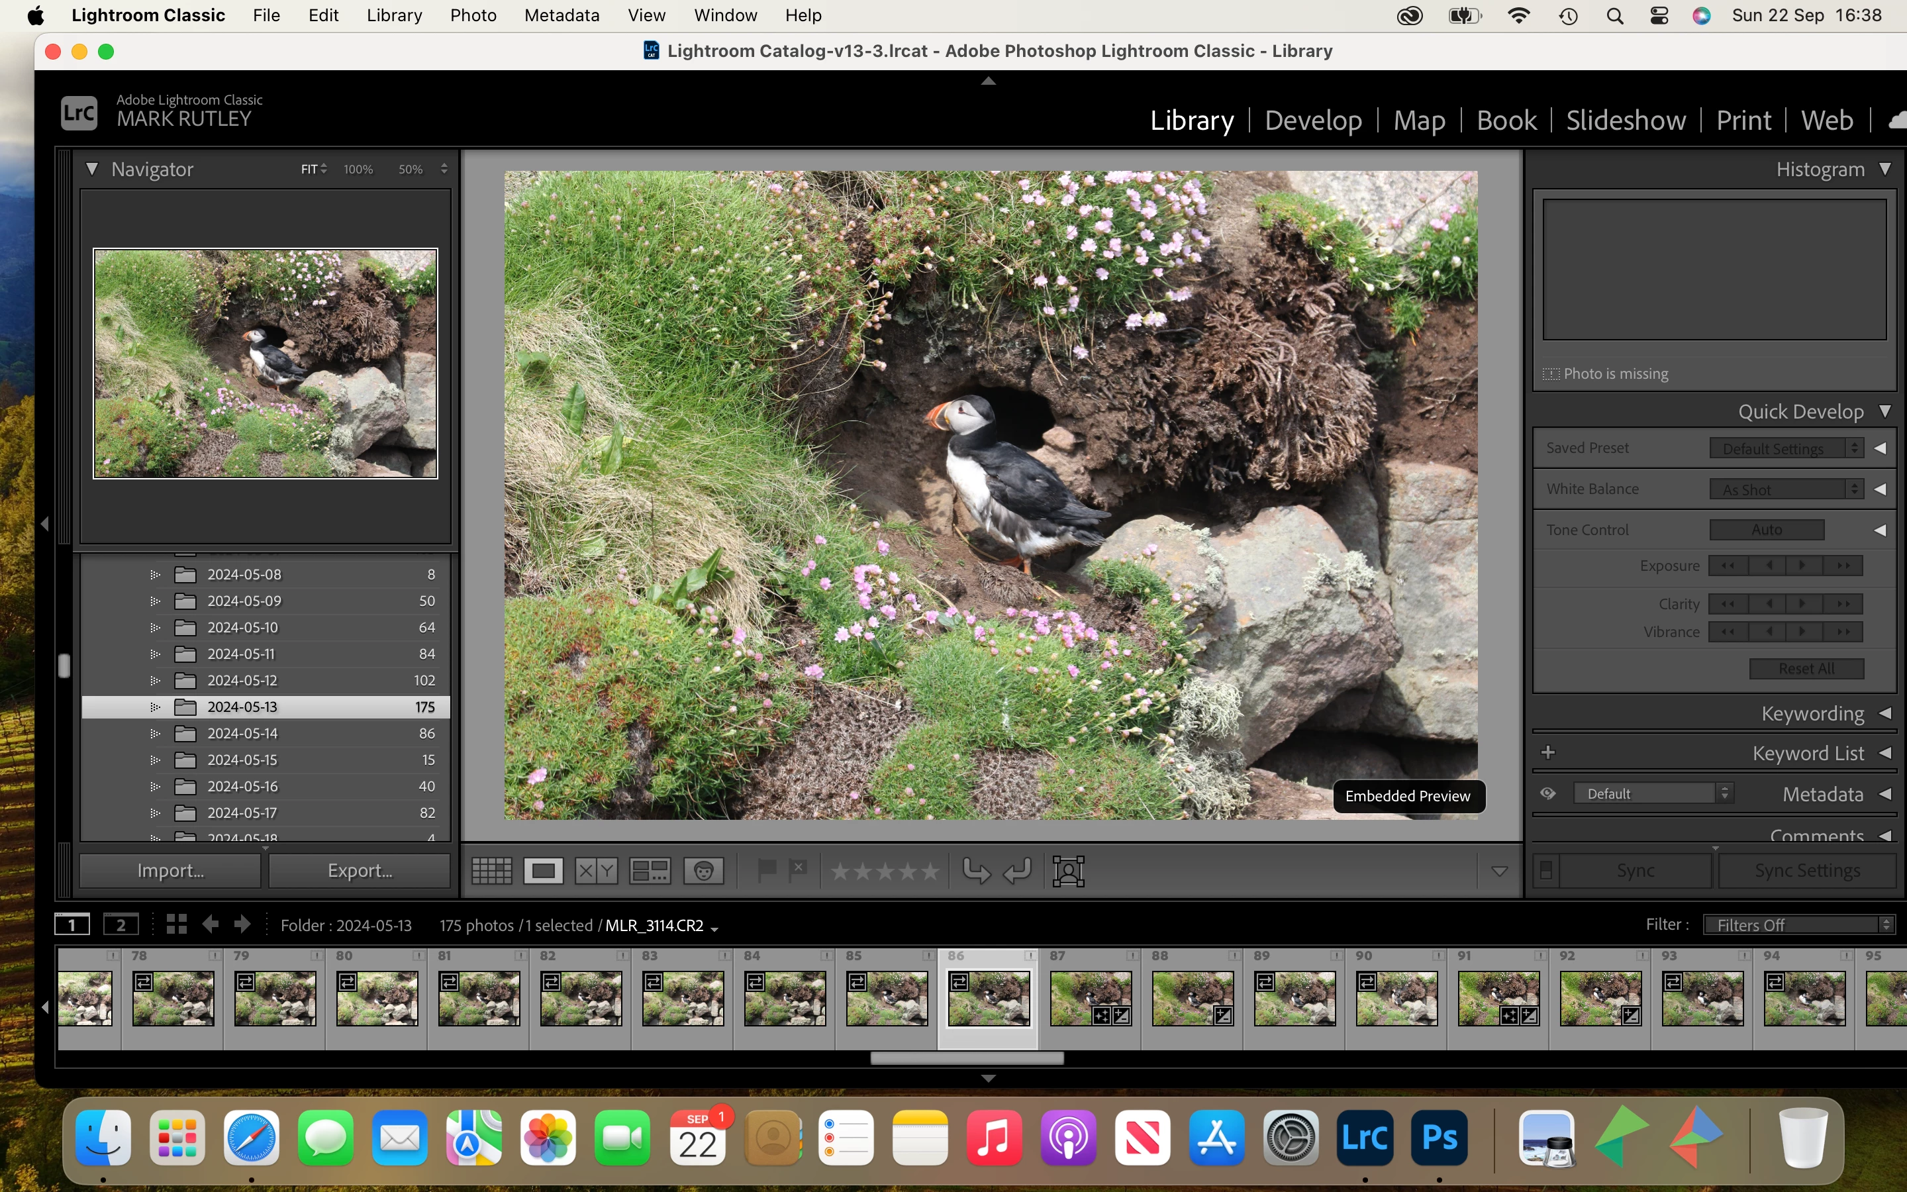Open the Metadata menu in menu bar
This screenshot has height=1192, width=1907.
pos(561,15)
